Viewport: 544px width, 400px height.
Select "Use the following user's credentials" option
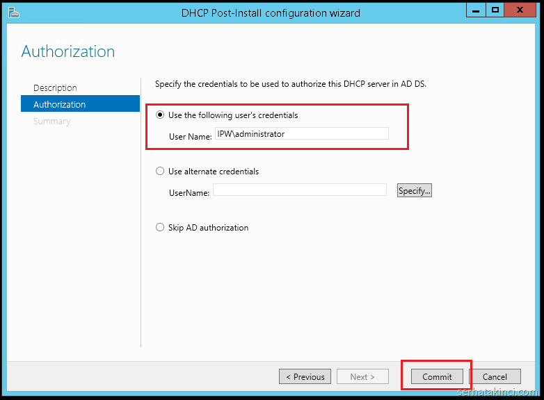pos(161,115)
